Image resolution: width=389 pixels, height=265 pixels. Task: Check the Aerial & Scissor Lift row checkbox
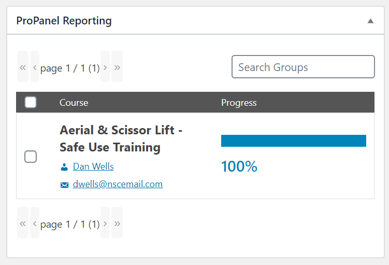point(31,157)
